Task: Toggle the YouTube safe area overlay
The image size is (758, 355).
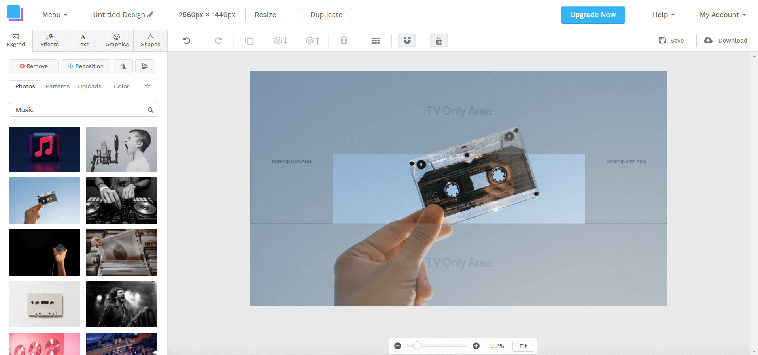Action: [439, 40]
